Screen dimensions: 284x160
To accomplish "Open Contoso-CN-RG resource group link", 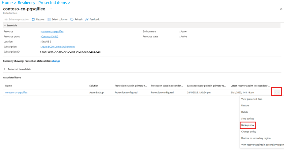I will click(x=50, y=36).
